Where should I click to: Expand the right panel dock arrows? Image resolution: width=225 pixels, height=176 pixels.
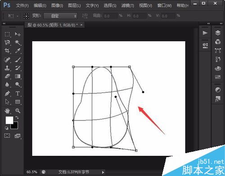[221, 23]
